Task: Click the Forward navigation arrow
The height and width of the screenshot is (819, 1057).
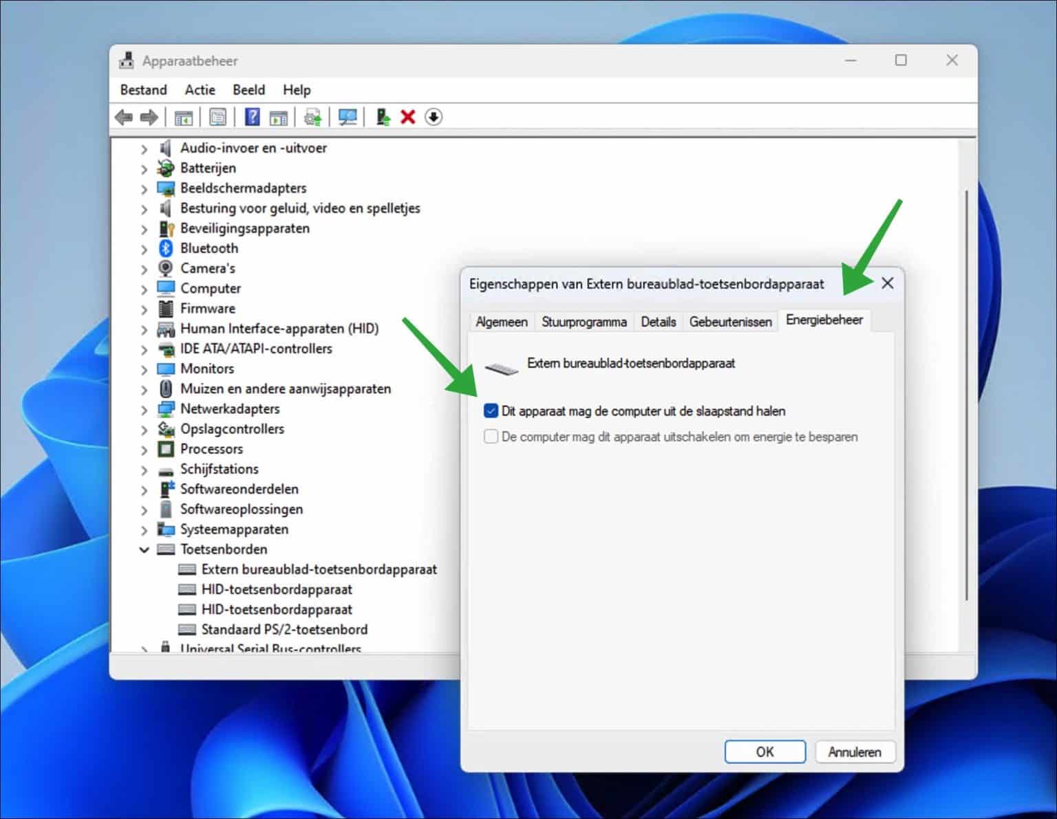Action: [x=148, y=117]
